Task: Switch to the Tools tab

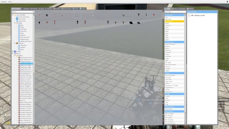Action: [167, 9]
